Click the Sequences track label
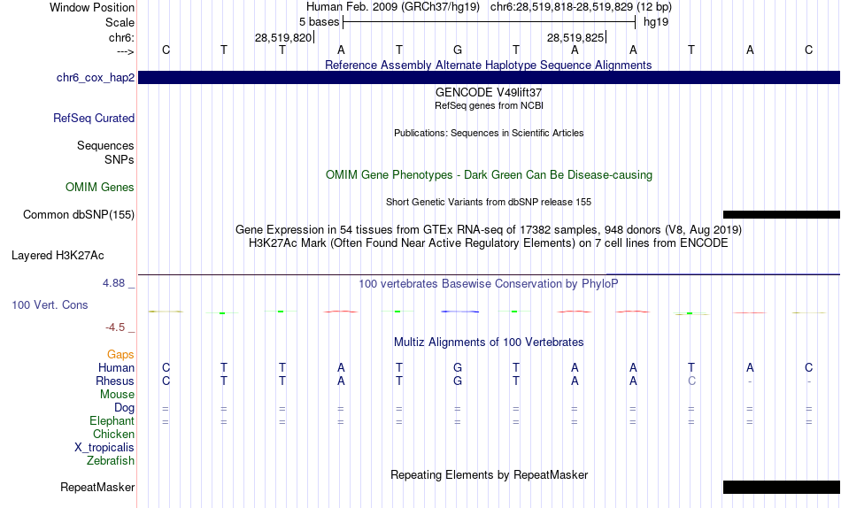Screen dimensions: 841x508 pos(105,146)
